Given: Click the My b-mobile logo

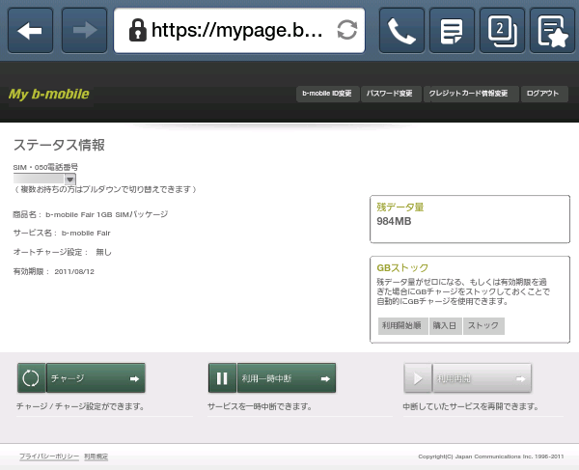Looking at the screenshot, I should coord(49,95).
